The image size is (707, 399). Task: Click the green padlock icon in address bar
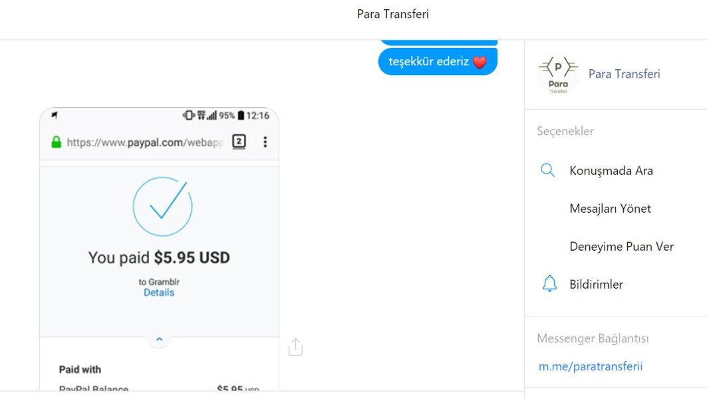tap(56, 142)
